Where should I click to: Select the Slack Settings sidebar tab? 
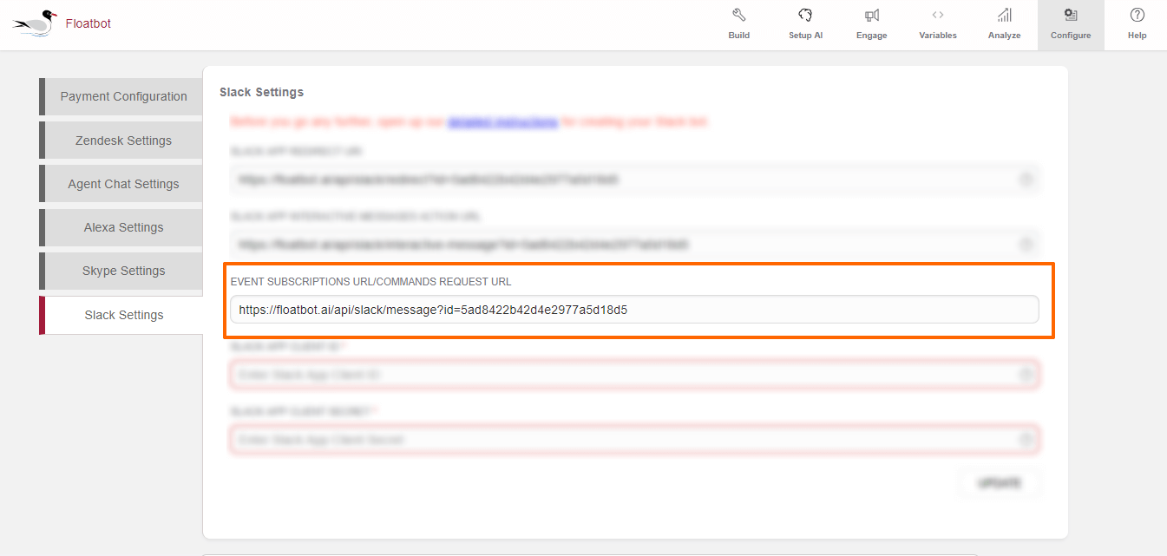coord(123,315)
